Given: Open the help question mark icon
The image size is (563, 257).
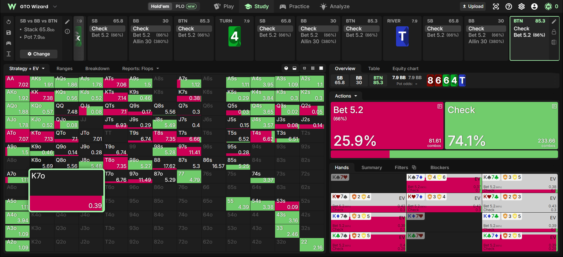Looking at the screenshot, I should coord(509,6).
